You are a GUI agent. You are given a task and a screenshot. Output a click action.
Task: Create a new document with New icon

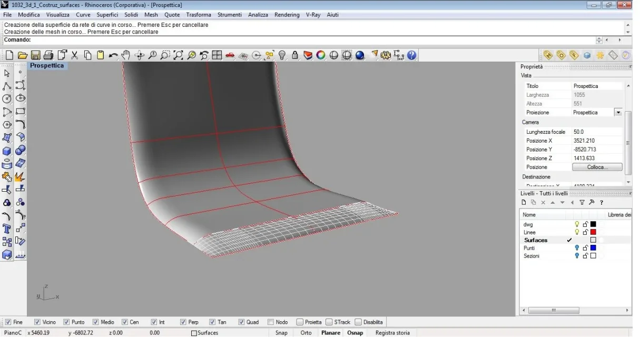click(9, 55)
